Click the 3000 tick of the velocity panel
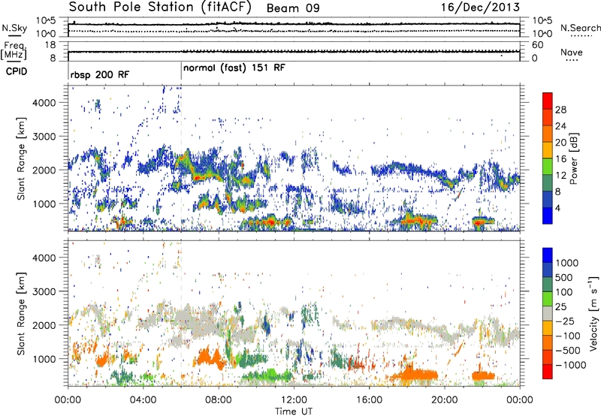This screenshot has width=601, height=416. [x=44, y=291]
